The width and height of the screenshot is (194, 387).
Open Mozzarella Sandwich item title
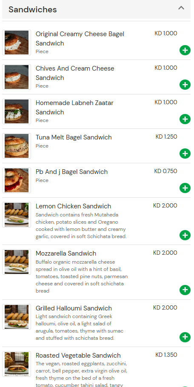pos(66,253)
